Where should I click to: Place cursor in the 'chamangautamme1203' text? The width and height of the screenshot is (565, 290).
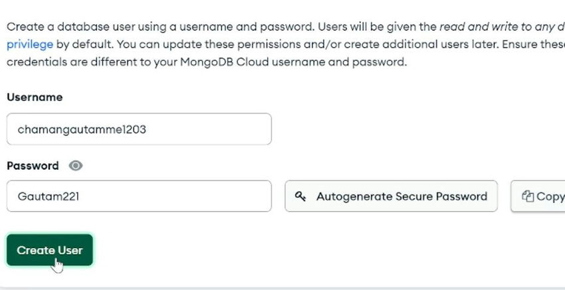point(82,129)
